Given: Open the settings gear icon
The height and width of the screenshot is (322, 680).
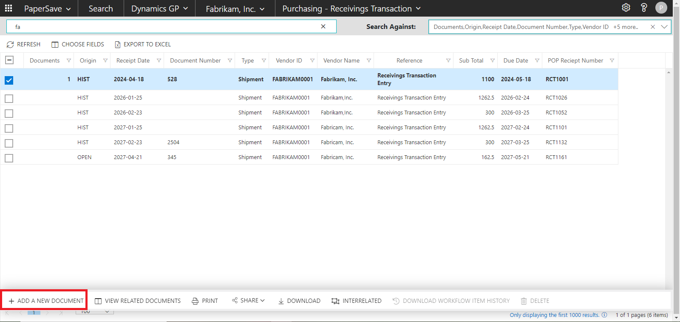Looking at the screenshot, I should coord(626,8).
